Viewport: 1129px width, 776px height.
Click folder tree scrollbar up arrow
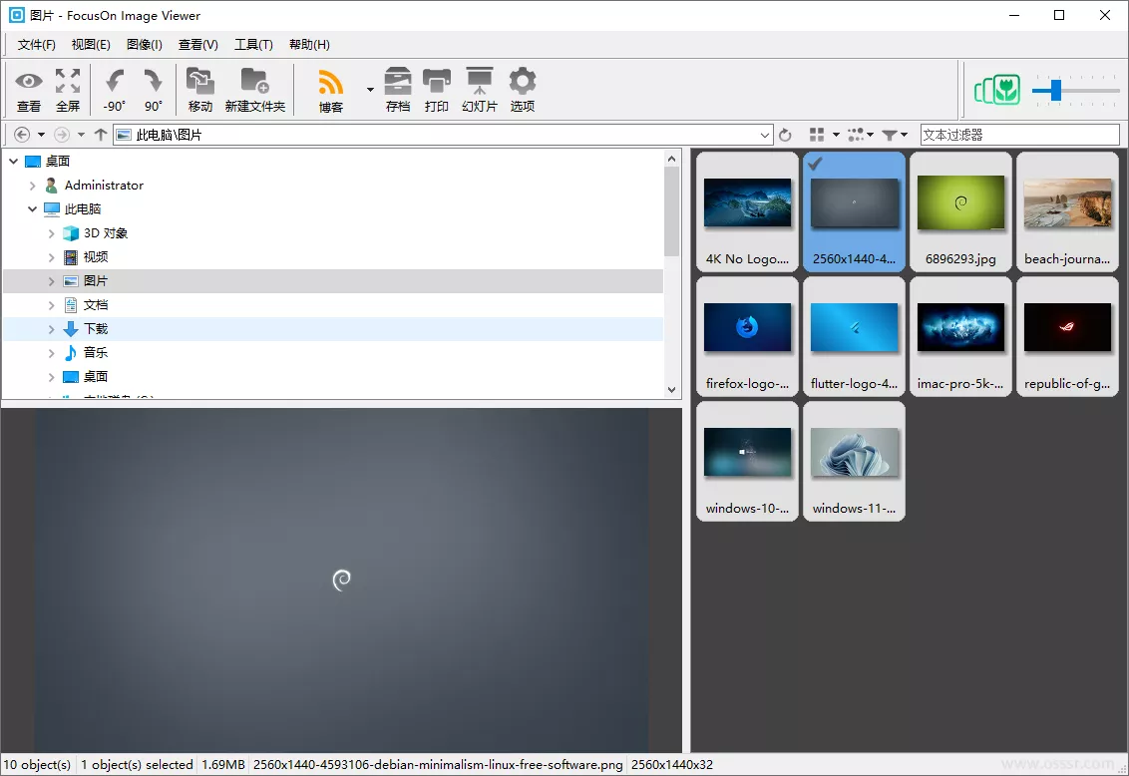click(x=671, y=159)
